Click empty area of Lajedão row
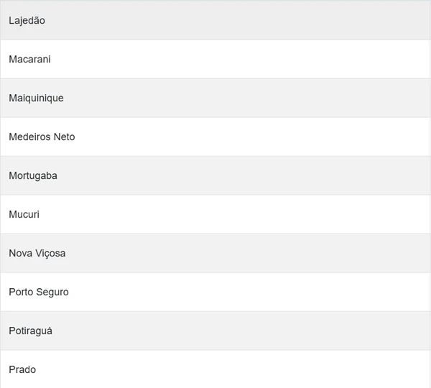 pyautogui.click(x=251, y=21)
